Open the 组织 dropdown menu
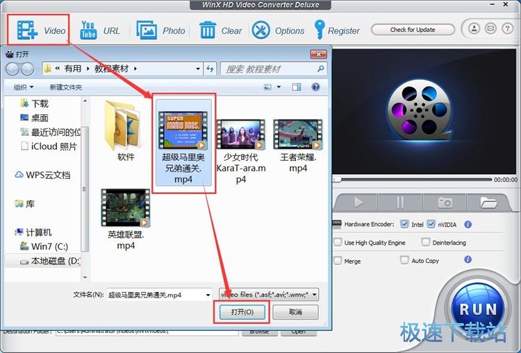The width and height of the screenshot is (521, 353). point(24,87)
